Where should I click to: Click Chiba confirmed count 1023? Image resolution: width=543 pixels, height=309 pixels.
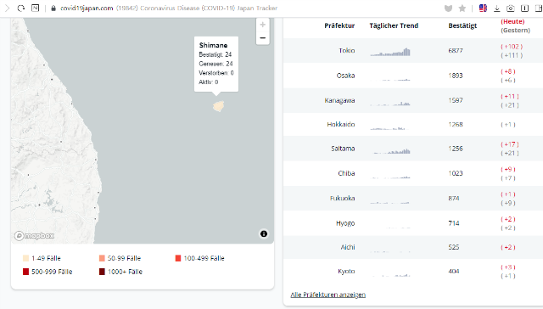[456, 173]
